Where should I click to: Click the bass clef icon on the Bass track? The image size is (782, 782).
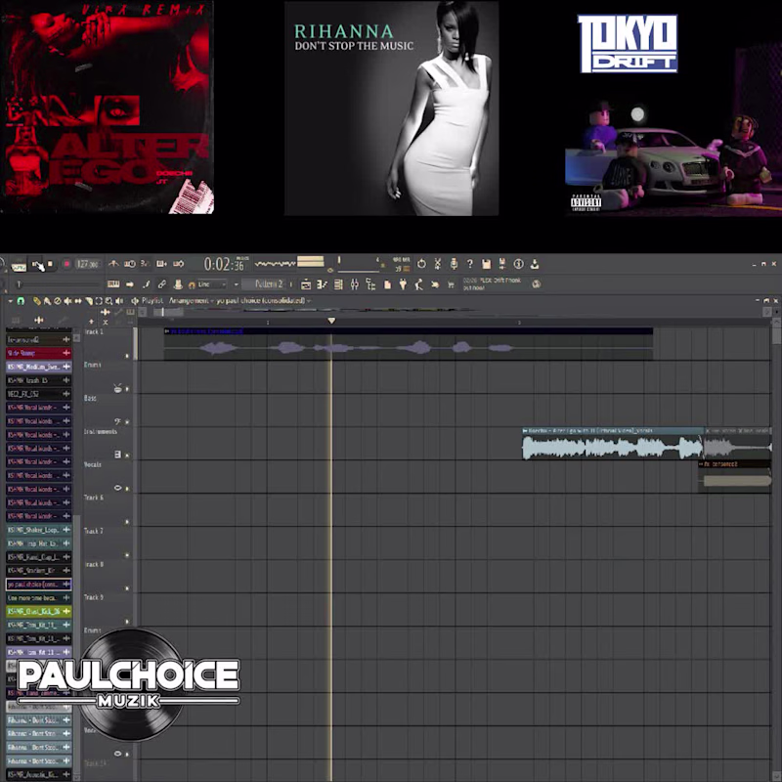coord(117,421)
